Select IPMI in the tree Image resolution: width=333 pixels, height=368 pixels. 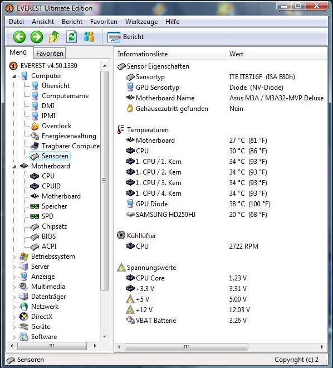(x=48, y=116)
